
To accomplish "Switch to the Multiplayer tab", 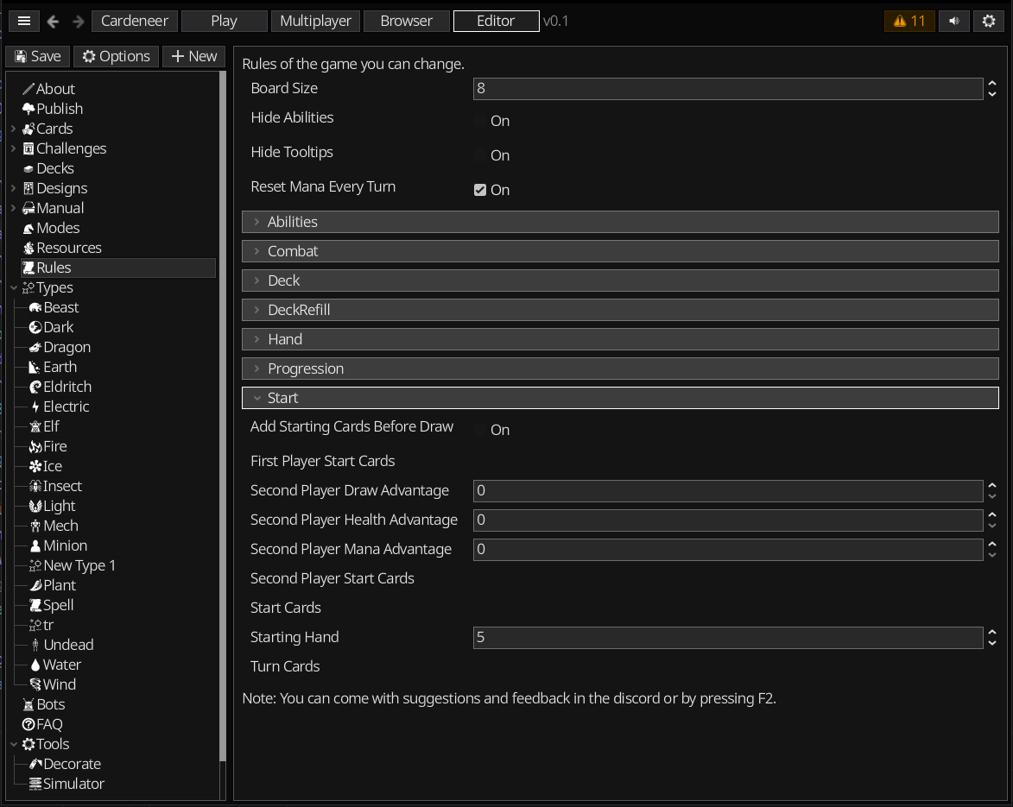I will tap(315, 21).
